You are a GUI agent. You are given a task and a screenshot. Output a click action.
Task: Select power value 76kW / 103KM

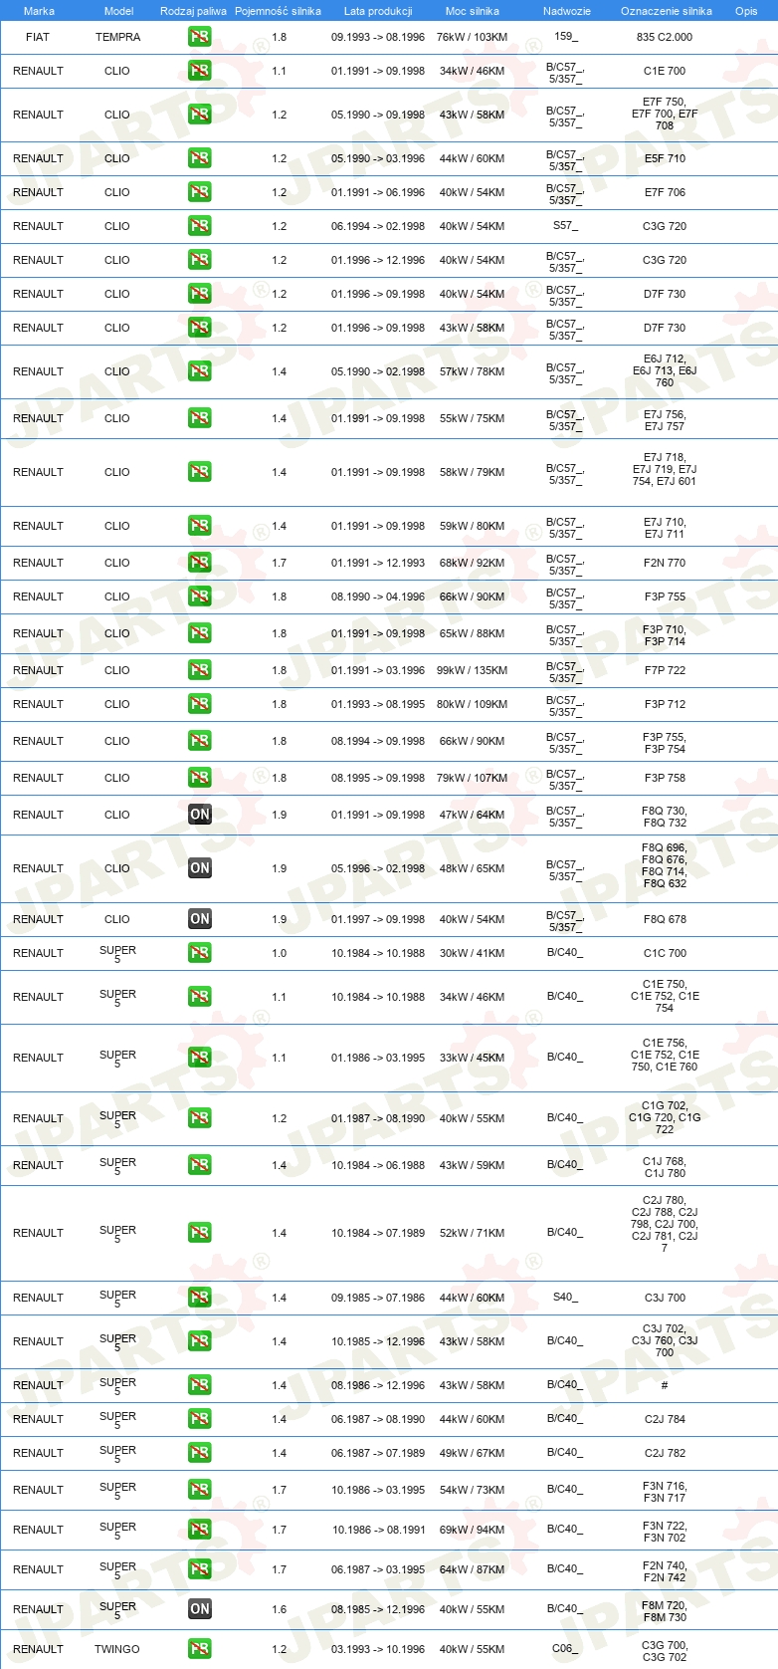point(472,37)
